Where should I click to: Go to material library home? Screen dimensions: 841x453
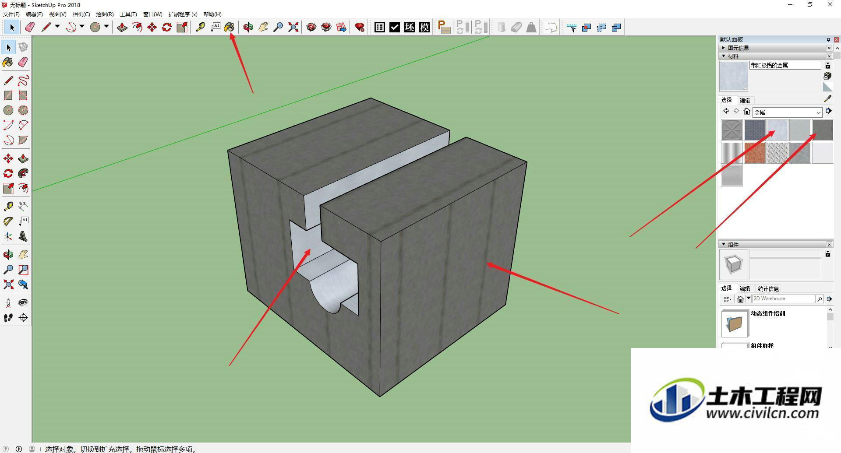747,111
